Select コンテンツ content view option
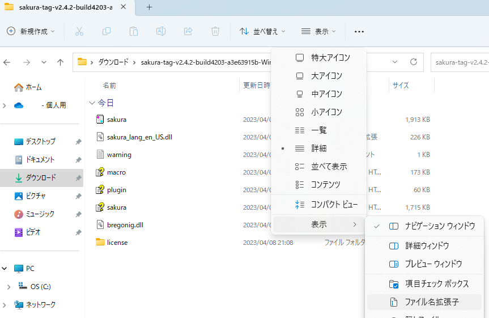This screenshot has height=318, width=489. 318,184
